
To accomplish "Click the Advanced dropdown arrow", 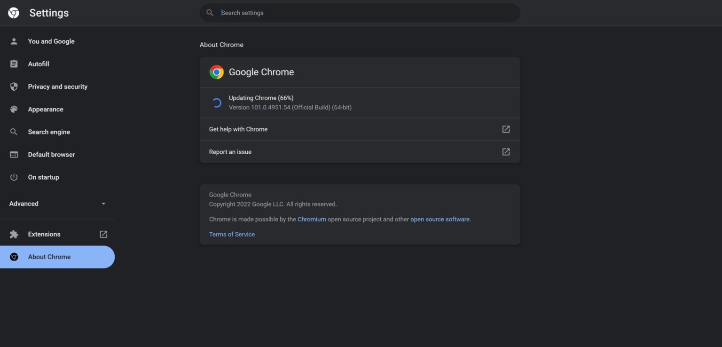I will 103,204.
